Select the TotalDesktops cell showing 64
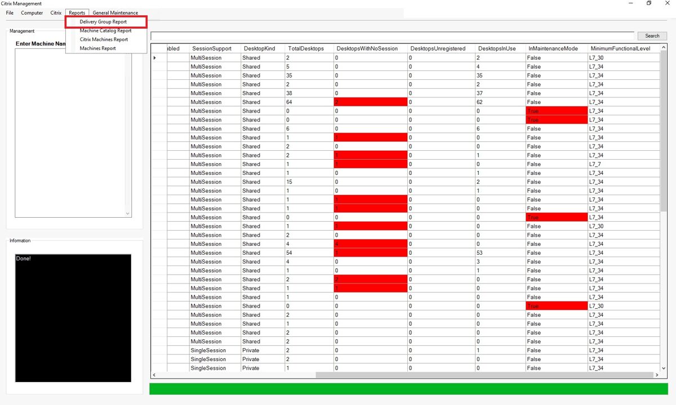Screen dimensions: 676x405 309,102
